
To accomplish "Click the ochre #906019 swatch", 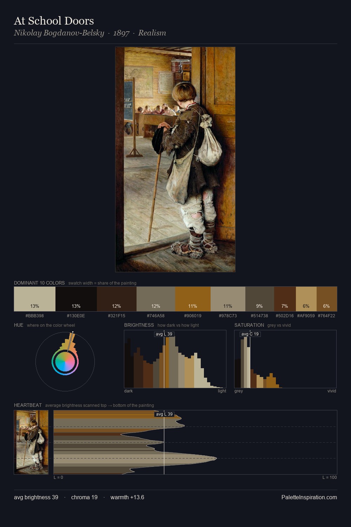I will coord(193,299).
